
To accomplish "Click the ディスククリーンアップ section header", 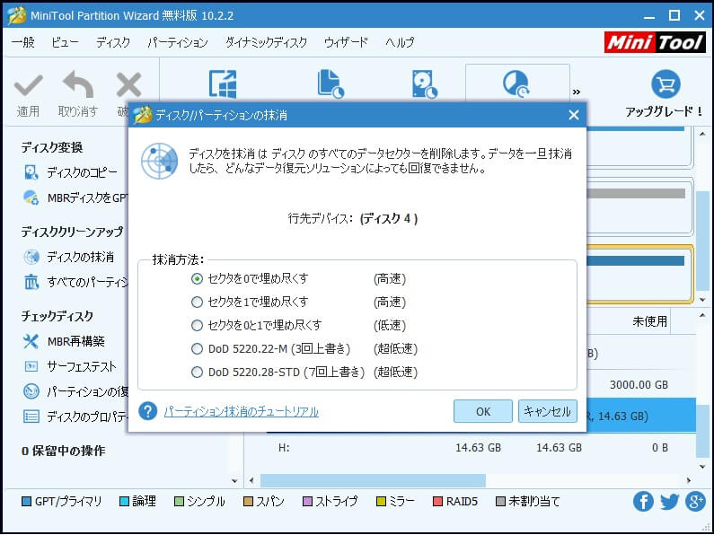I will [x=72, y=232].
